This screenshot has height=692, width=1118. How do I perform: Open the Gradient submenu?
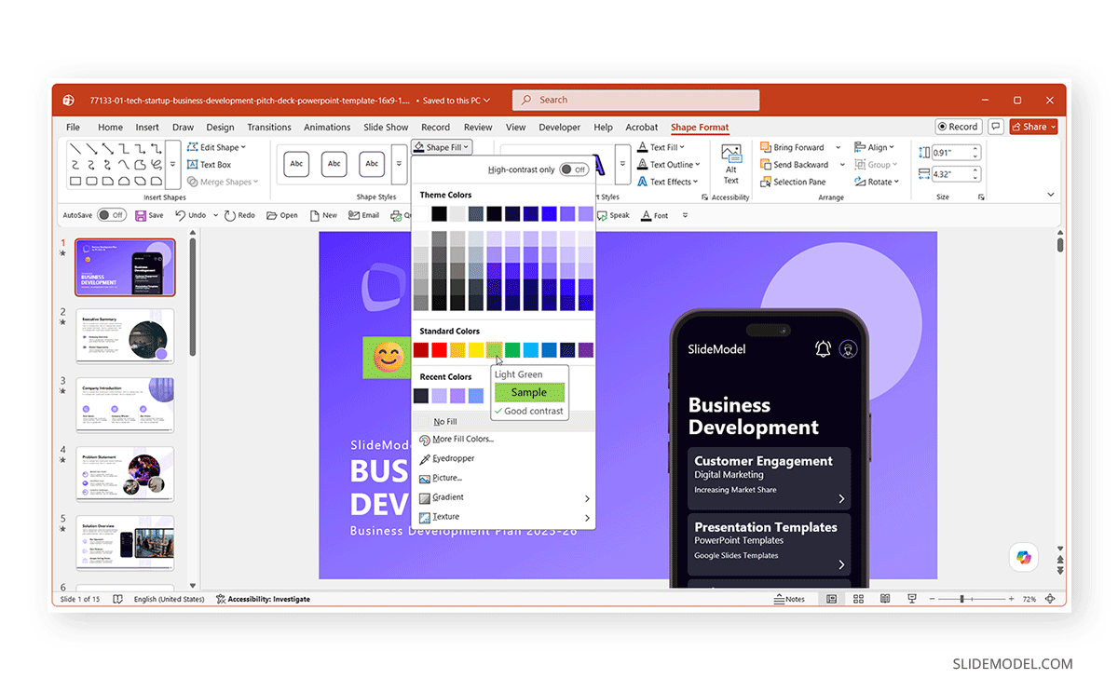point(503,497)
